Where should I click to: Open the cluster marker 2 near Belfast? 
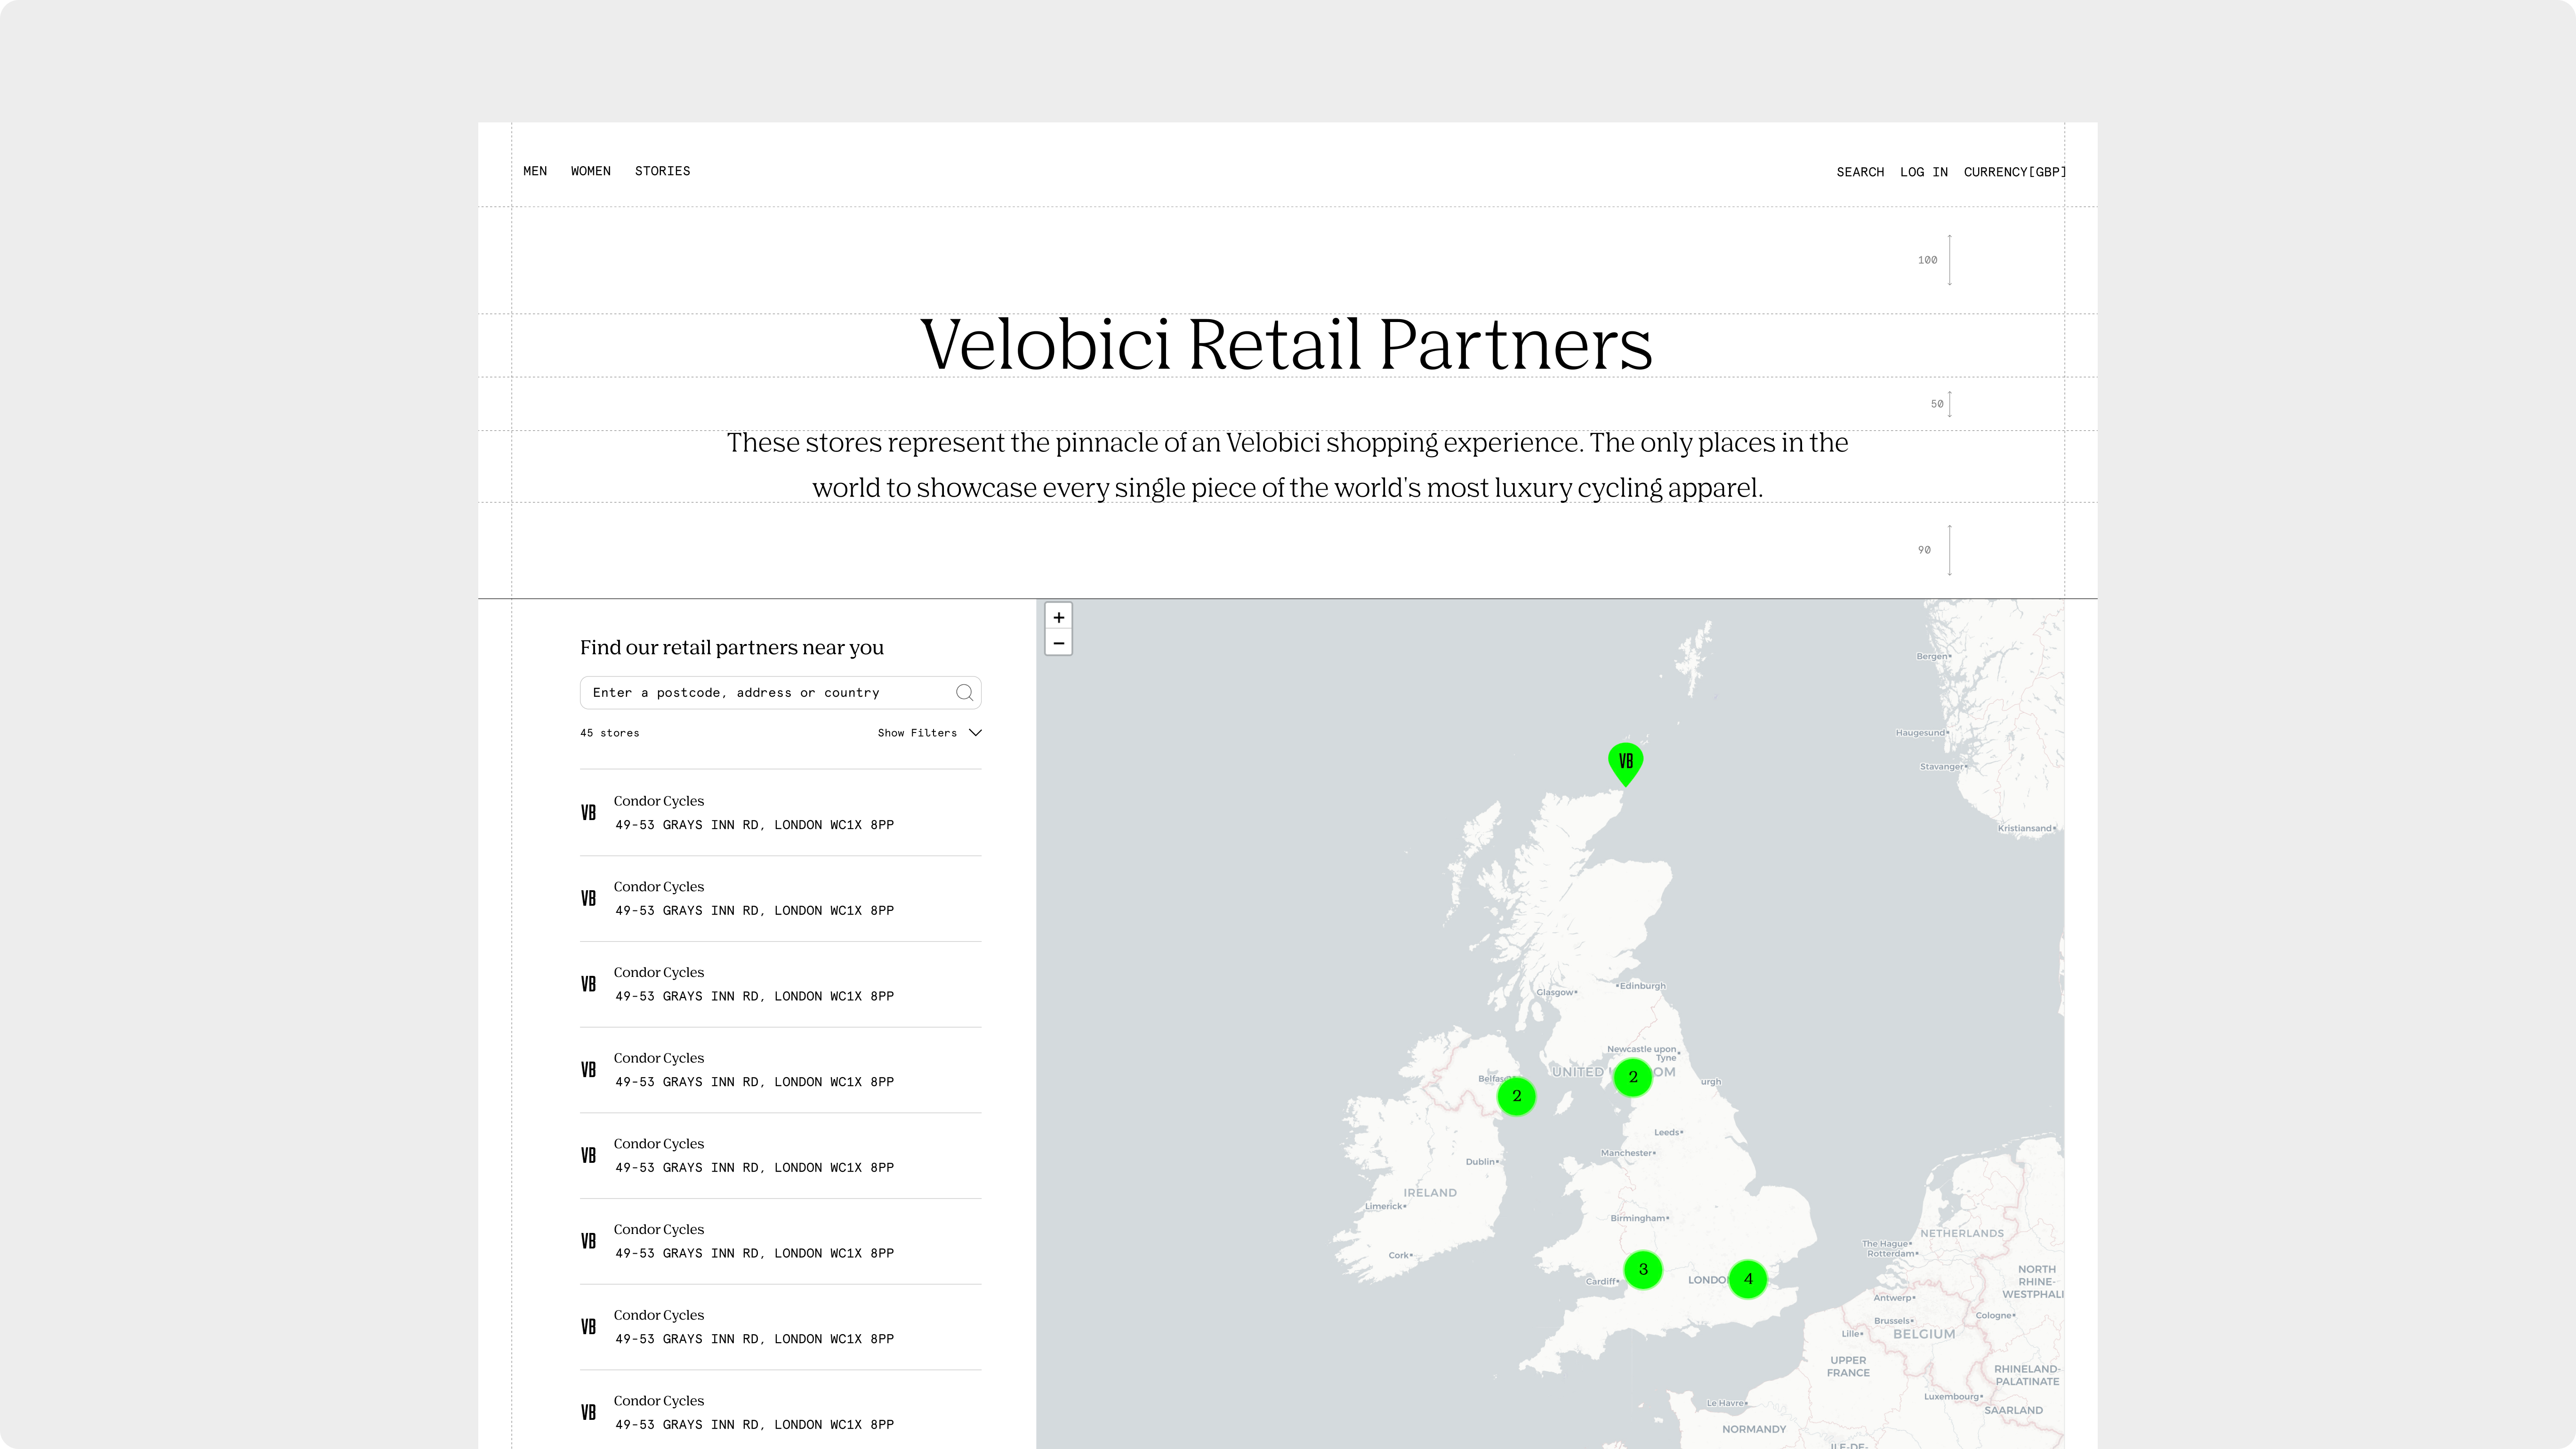coord(1516,1096)
